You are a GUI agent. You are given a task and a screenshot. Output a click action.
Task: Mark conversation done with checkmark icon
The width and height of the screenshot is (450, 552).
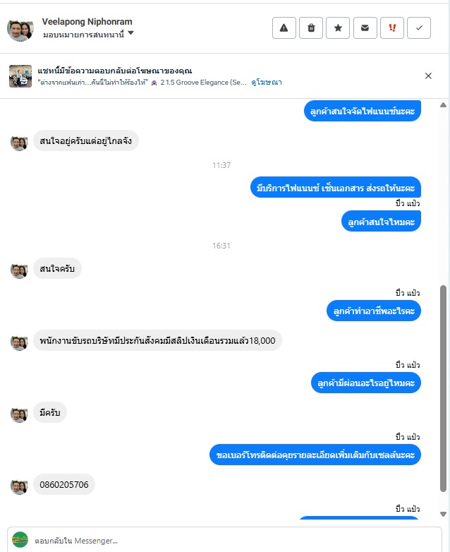(x=419, y=28)
